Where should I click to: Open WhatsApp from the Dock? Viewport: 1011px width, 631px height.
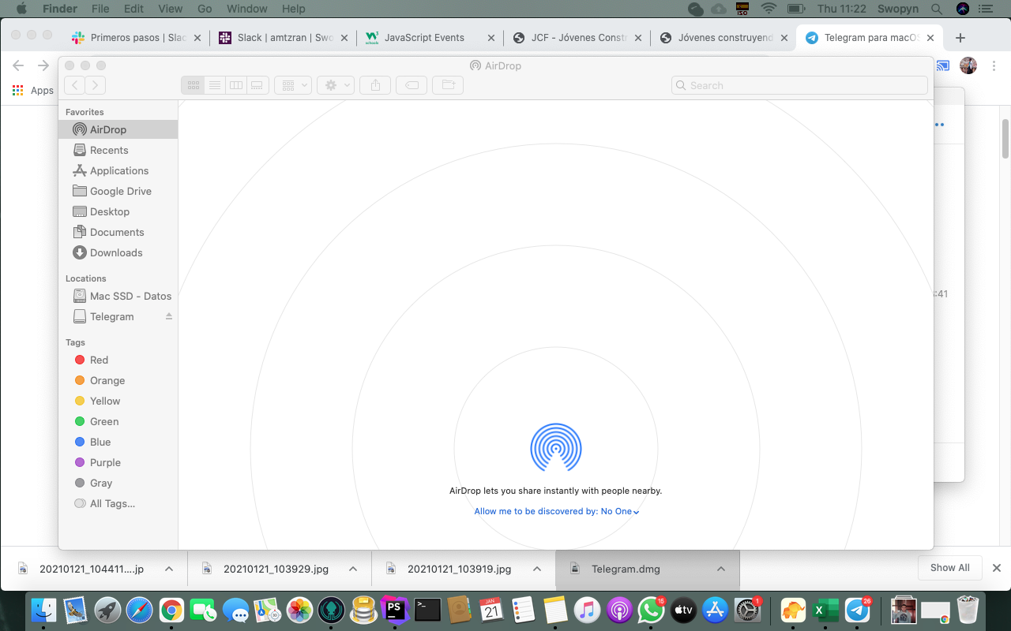tap(651, 610)
